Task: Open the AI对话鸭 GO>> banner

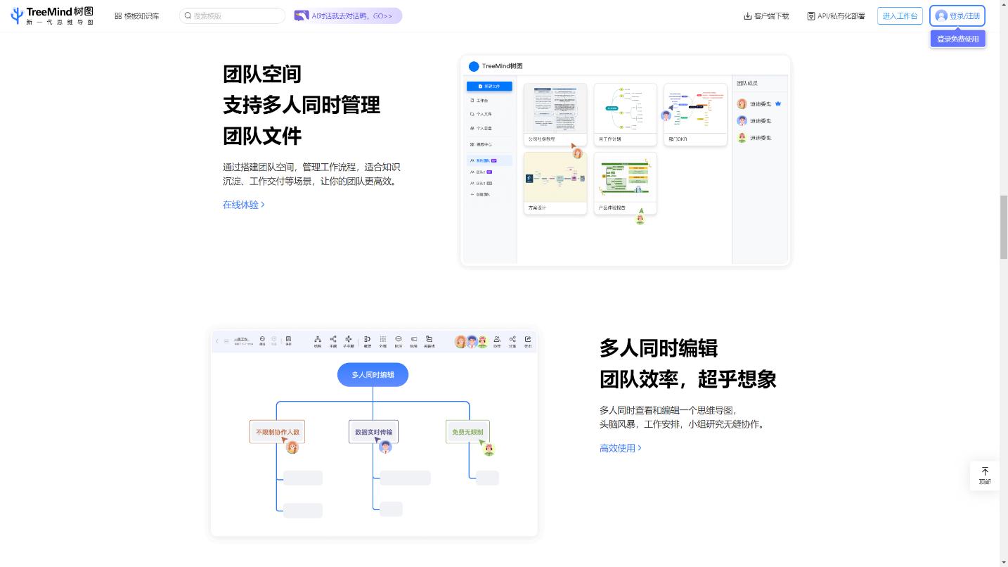Action: coord(348,15)
